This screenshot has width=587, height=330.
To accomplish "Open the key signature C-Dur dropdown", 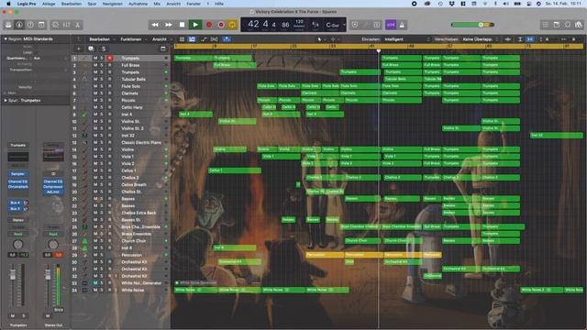I will coord(335,25).
